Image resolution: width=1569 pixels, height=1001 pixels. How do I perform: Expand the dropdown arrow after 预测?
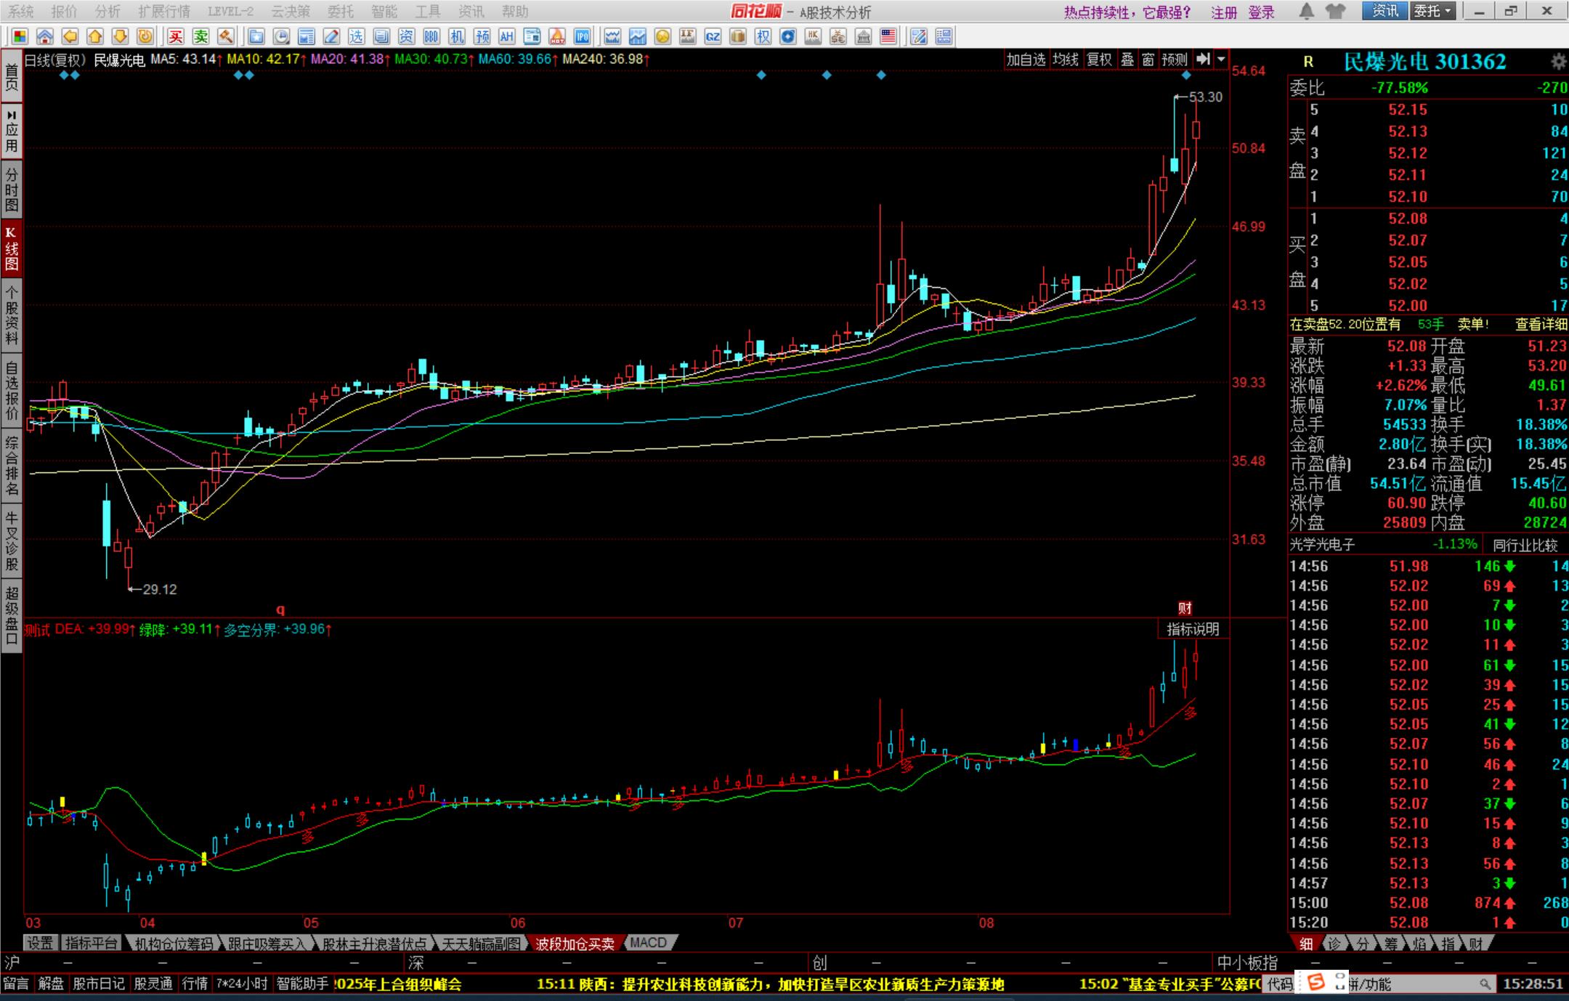pos(1222,60)
